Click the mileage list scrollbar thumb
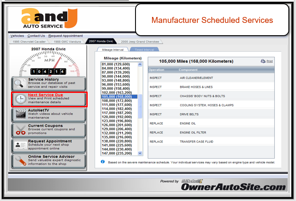The width and height of the screenshot is (296, 201). pos(140,106)
